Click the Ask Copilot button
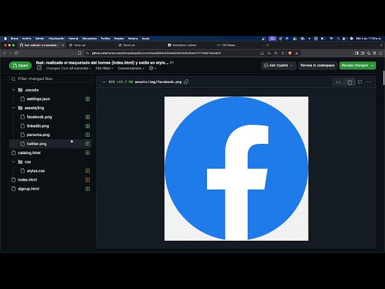This screenshot has height=289, width=385. pos(279,66)
